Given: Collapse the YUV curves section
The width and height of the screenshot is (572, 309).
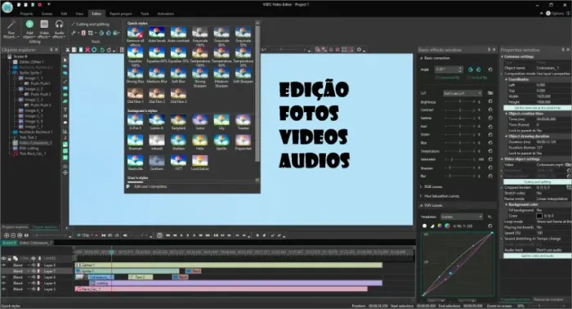Looking at the screenshot, I should 421,206.
